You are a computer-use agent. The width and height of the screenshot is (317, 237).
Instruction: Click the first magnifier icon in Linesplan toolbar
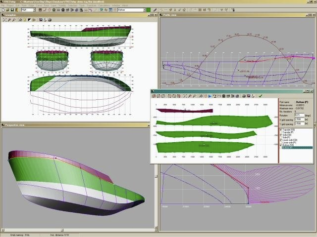coord(4,20)
